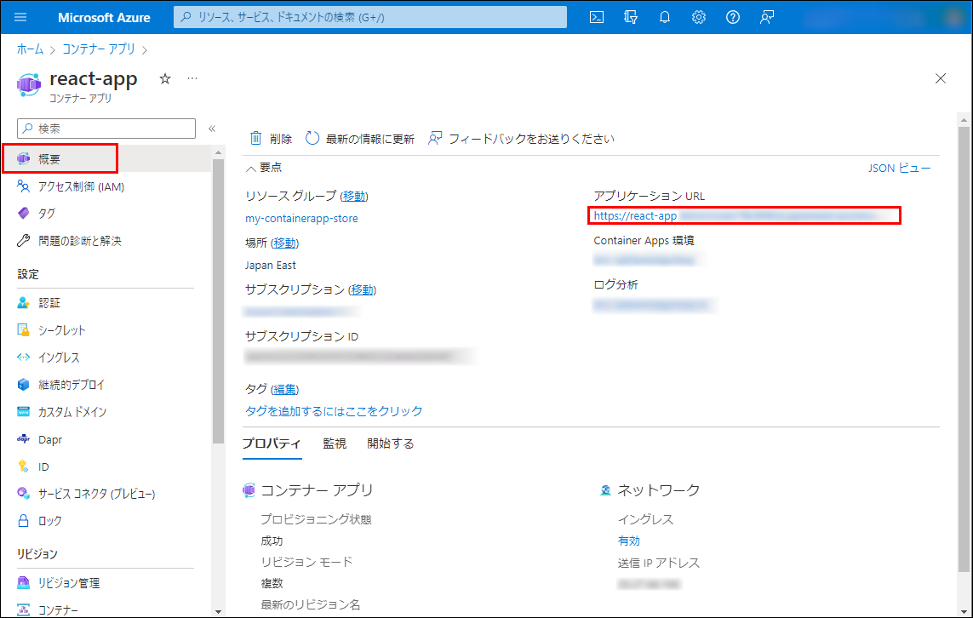This screenshot has height=618, width=973.
Task: Click the 認証 user icon
Action: coord(24,303)
